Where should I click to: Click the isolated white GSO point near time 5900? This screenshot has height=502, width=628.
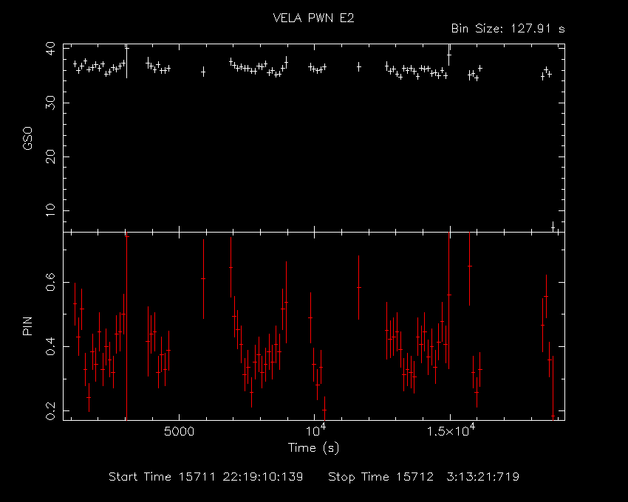pyautogui.click(x=203, y=72)
